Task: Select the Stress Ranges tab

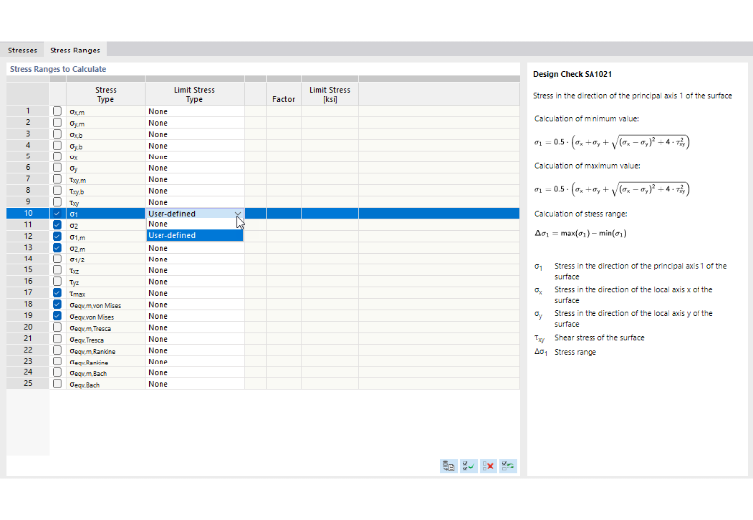Action: 75,50
